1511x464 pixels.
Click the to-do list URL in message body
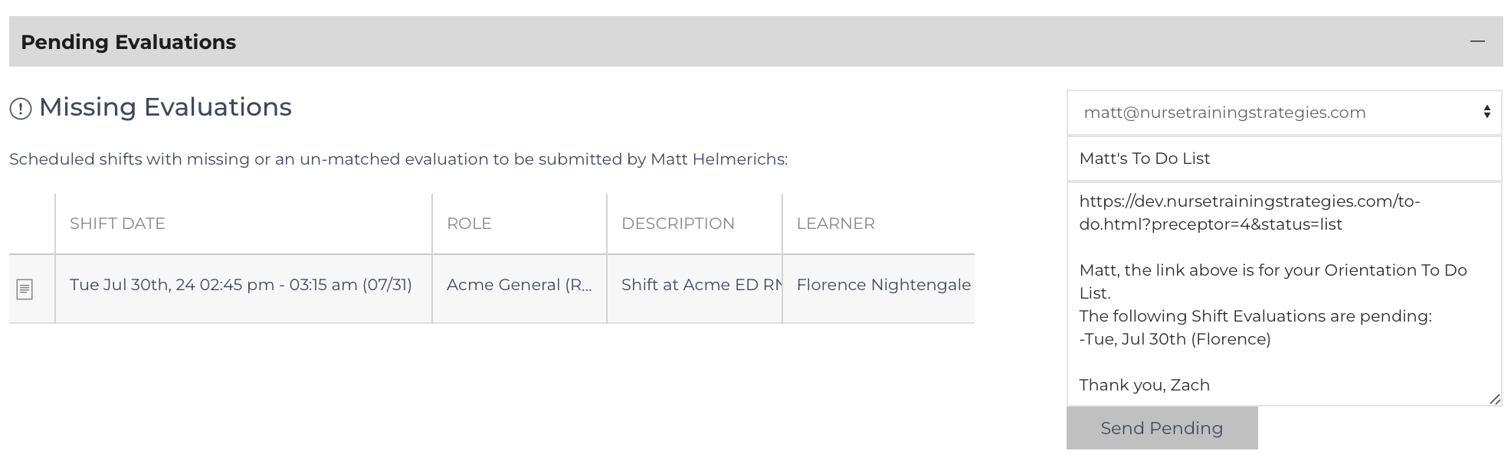(x=1249, y=213)
